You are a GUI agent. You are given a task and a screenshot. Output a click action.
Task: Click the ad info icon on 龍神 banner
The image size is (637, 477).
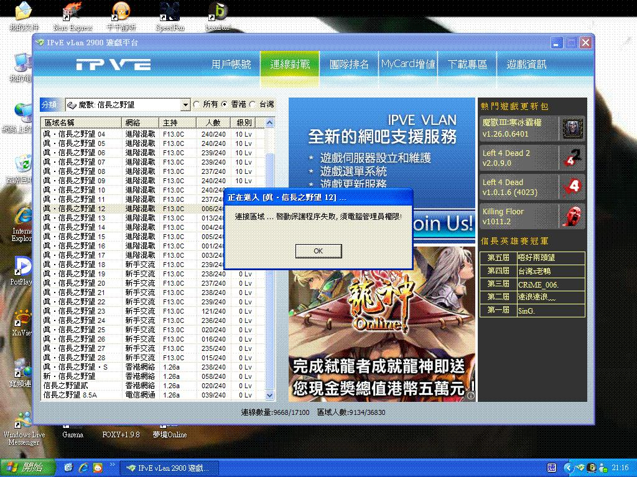click(x=470, y=395)
